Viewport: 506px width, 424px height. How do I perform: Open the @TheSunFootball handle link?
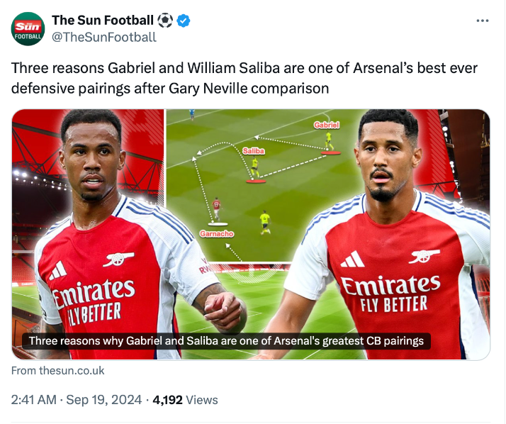[x=104, y=37]
